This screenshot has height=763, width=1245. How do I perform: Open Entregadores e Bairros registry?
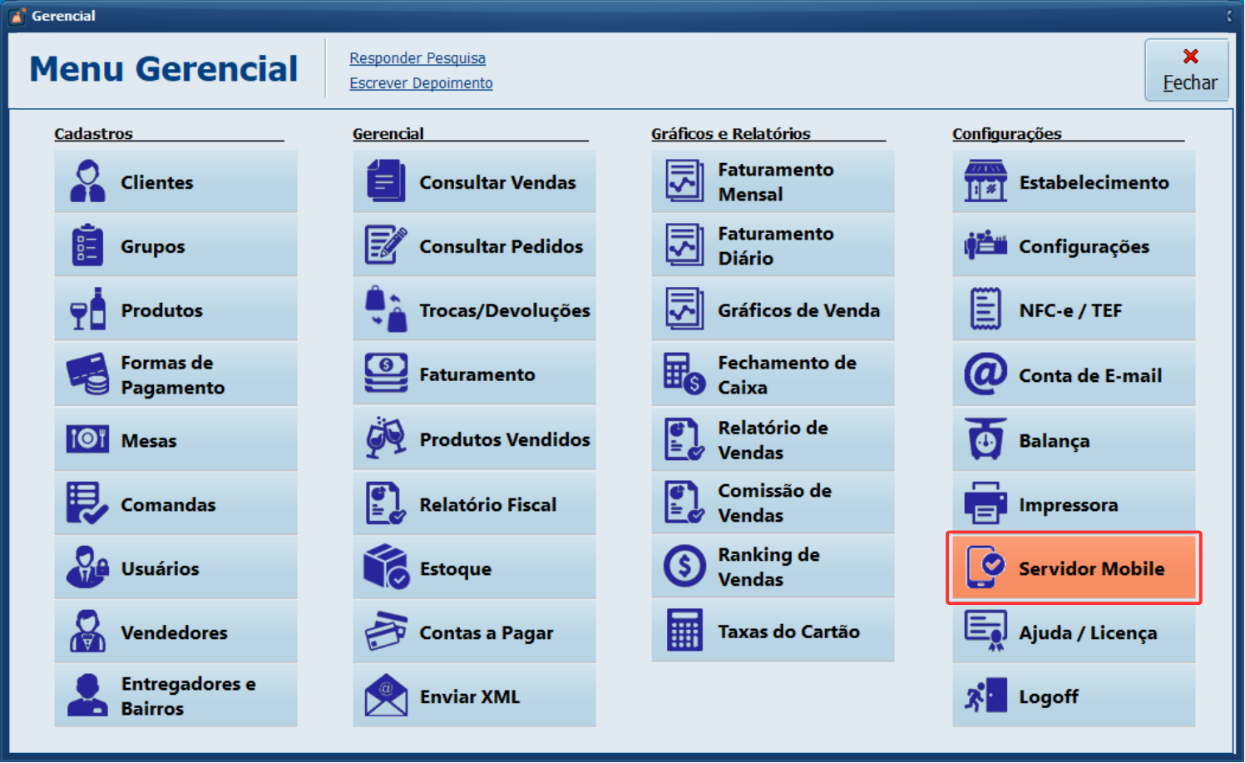175,696
